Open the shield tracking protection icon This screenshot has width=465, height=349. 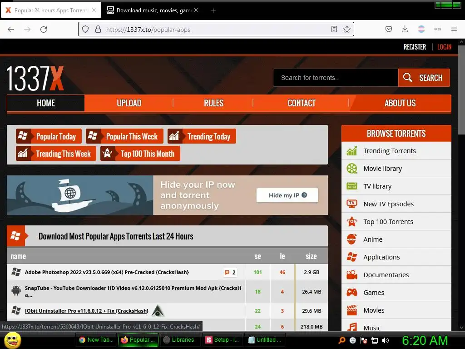85,30
